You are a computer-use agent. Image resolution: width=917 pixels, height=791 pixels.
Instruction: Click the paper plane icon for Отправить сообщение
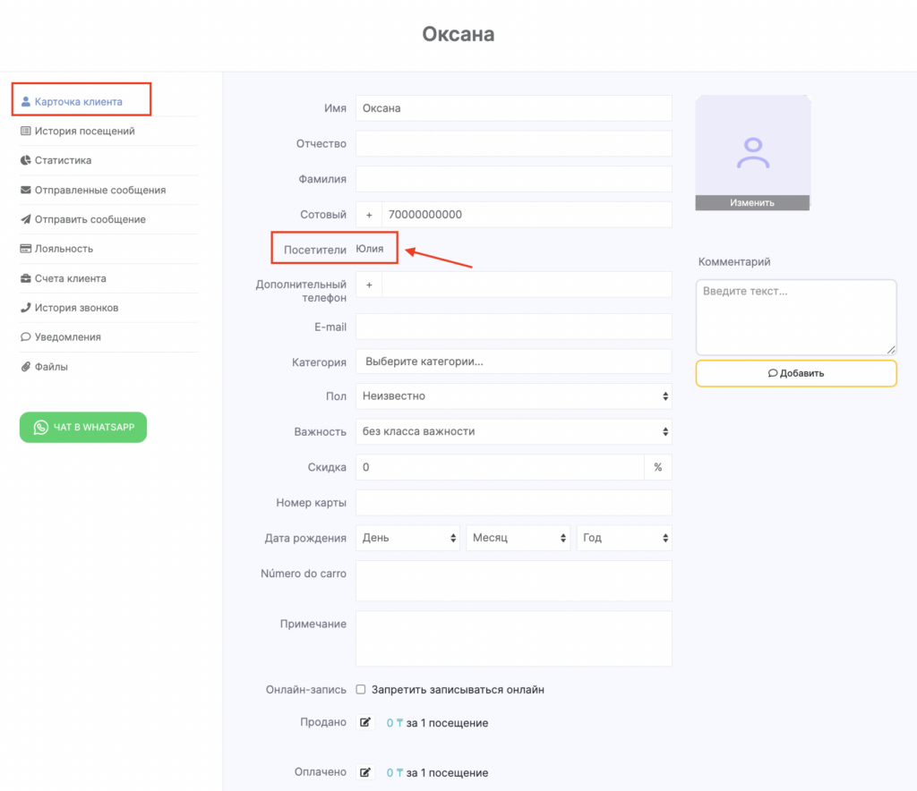(26, 219)
